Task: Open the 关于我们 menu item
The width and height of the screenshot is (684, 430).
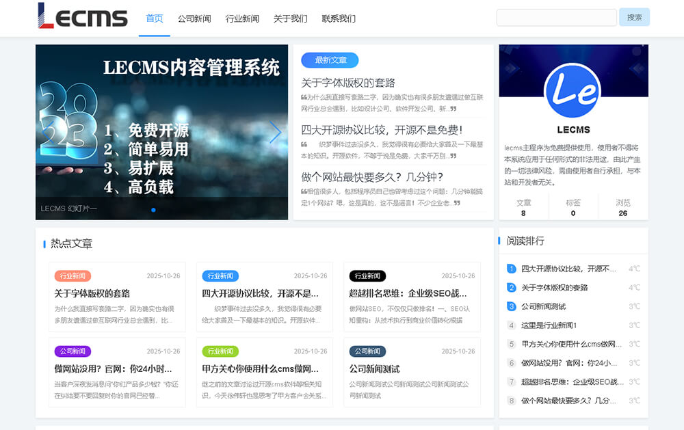Action: (x=291, y=18)
